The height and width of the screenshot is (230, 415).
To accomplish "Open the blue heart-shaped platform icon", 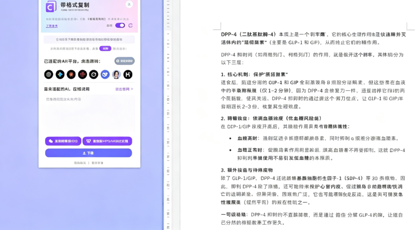I will click(105, 74).
